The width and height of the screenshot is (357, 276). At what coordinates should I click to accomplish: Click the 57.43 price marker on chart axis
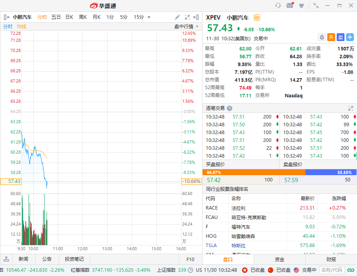pos(11,181)
